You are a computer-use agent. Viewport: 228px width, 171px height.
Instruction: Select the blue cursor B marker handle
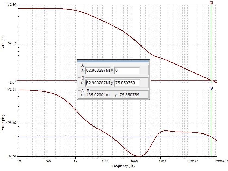click(211, 88)
